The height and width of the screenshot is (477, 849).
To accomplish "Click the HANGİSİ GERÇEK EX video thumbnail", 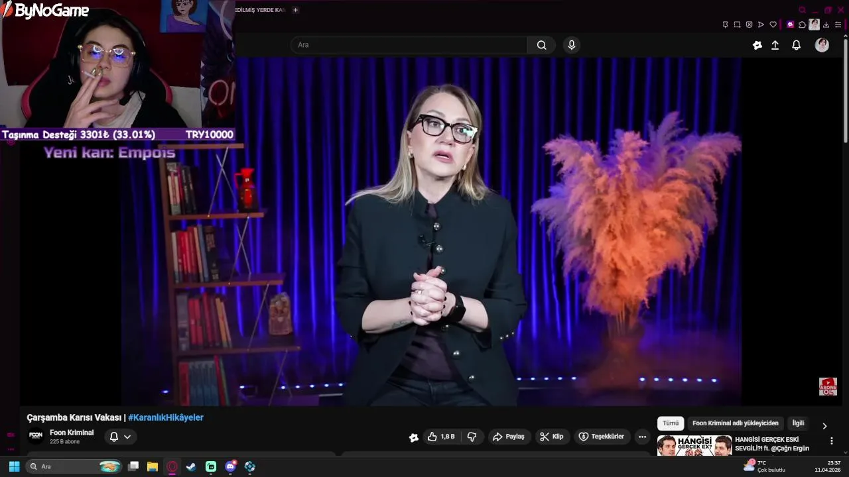I will (x=694, y=445).
